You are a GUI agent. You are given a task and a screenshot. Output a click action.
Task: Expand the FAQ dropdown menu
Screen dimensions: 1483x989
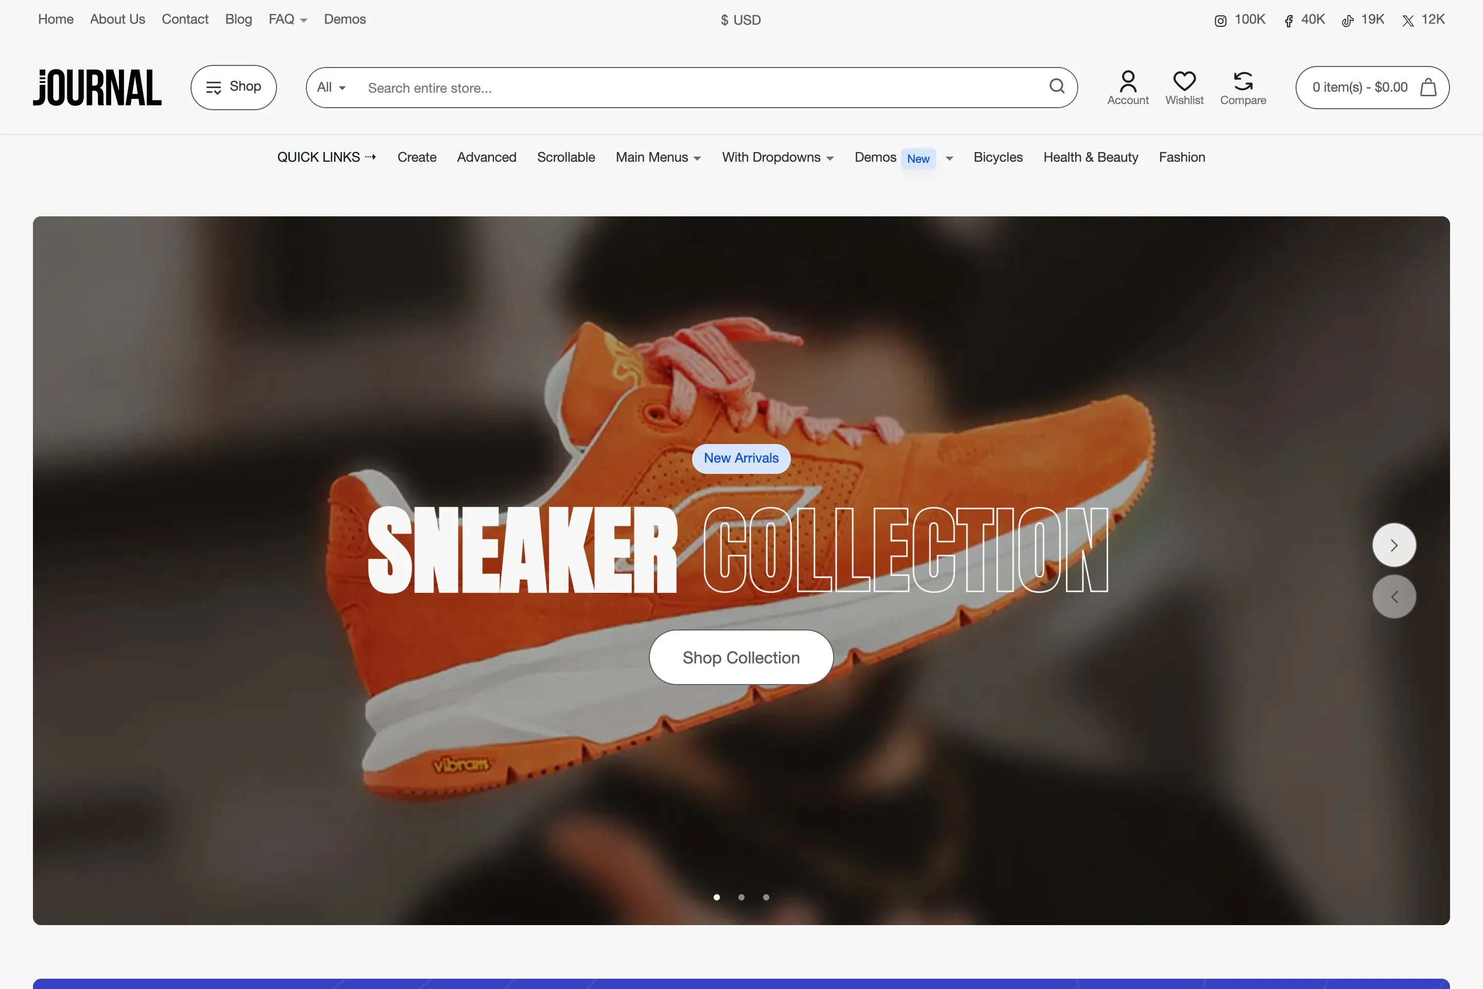pyautogui.click(x=287, y=20)
